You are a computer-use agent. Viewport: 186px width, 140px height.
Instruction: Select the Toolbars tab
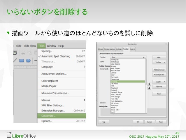pos(126,49)
